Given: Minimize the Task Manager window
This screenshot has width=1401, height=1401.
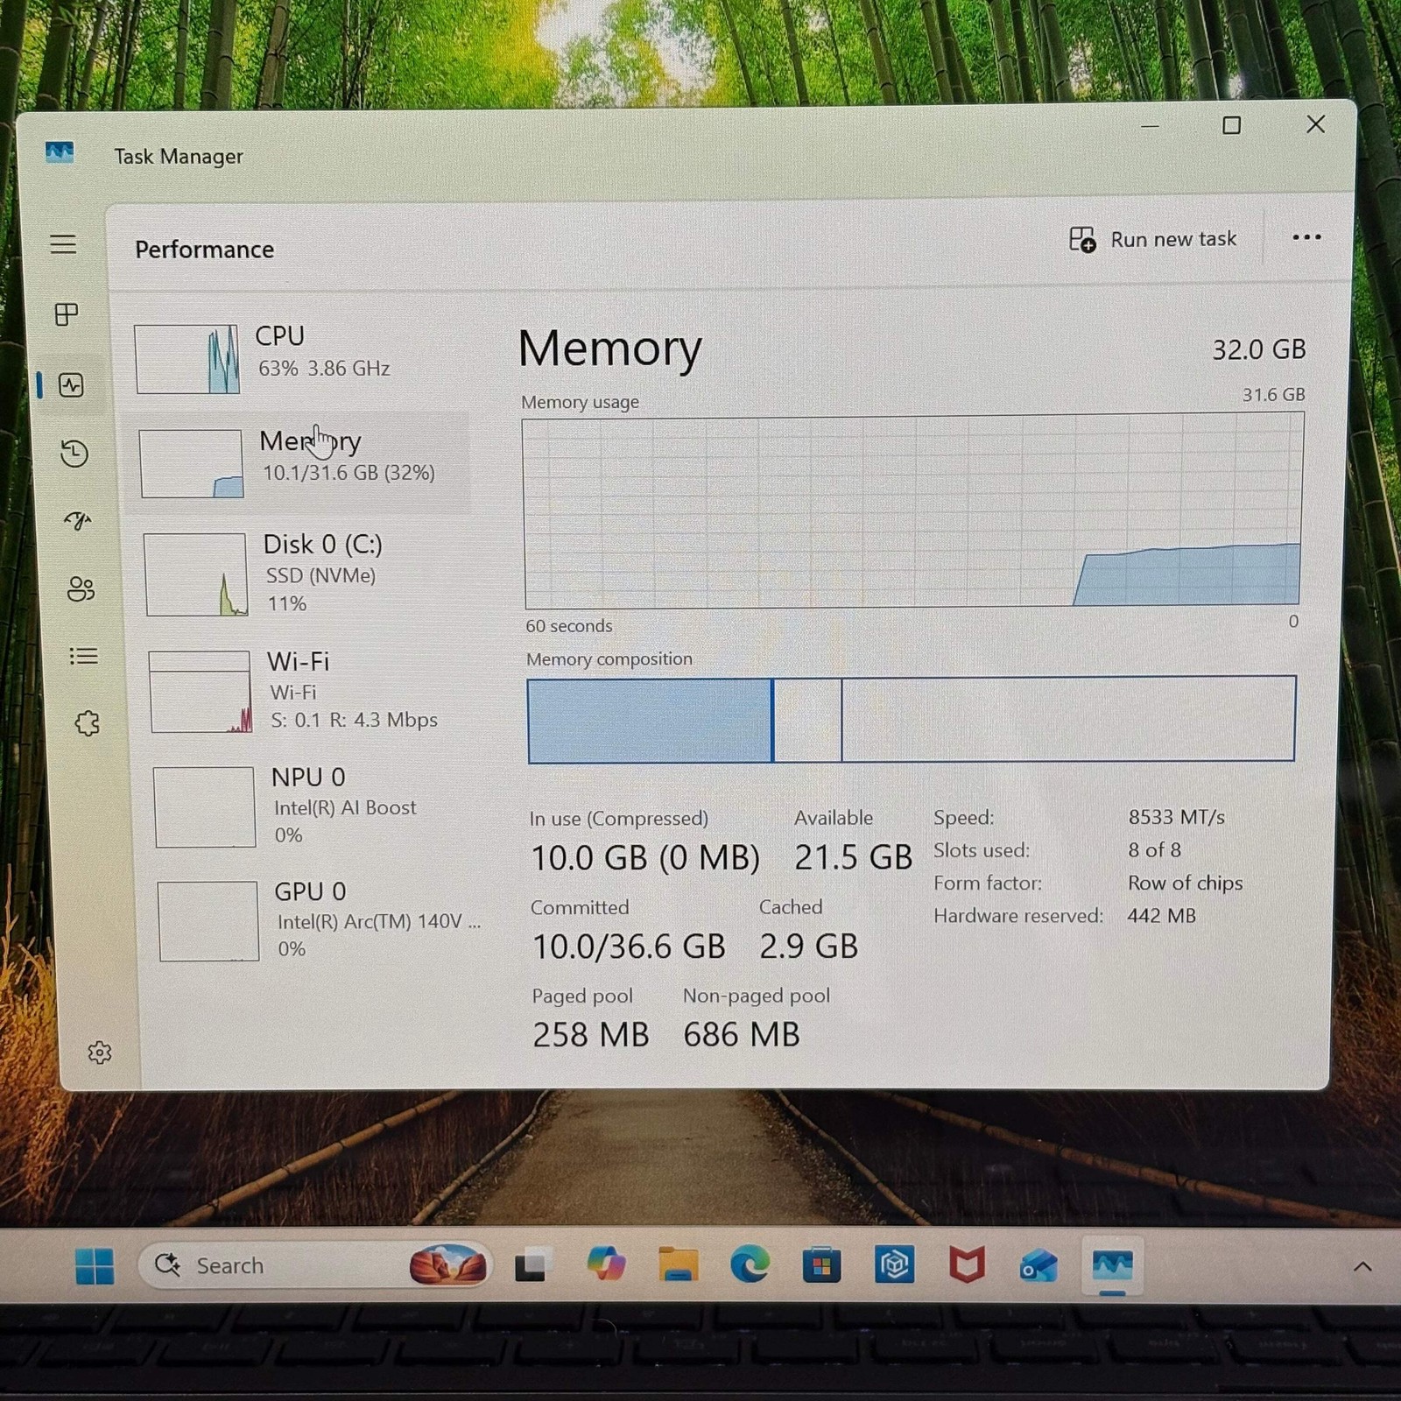Looking at the screenshot, I should [x=1150, y=126].
